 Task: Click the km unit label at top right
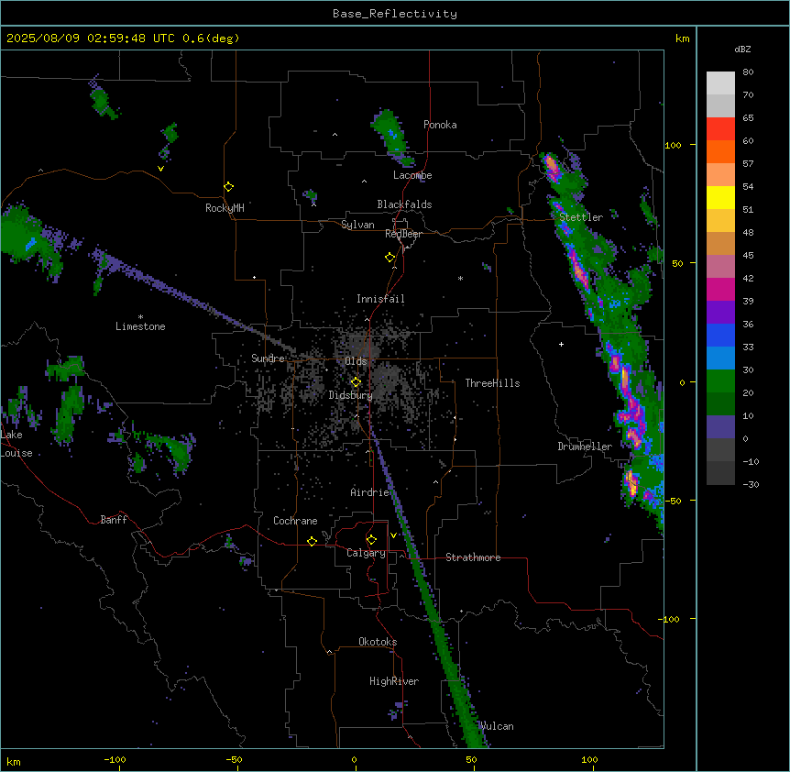point(682,39)
